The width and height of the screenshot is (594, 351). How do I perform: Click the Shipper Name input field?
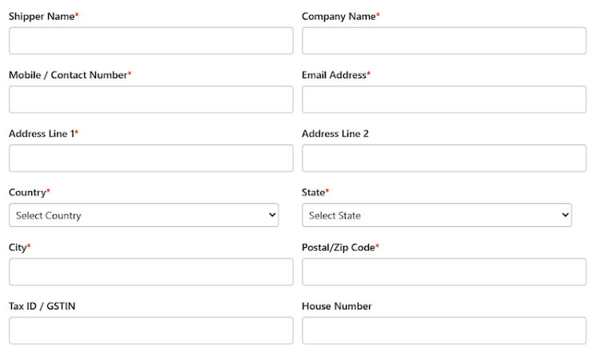click(151, 41)
